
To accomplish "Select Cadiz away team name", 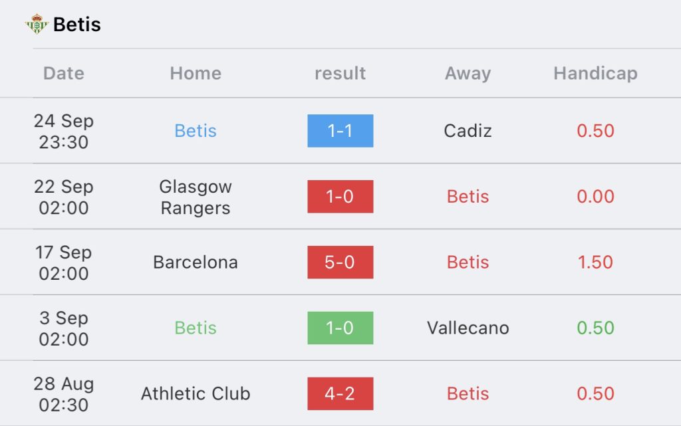I will coord(468,130).
